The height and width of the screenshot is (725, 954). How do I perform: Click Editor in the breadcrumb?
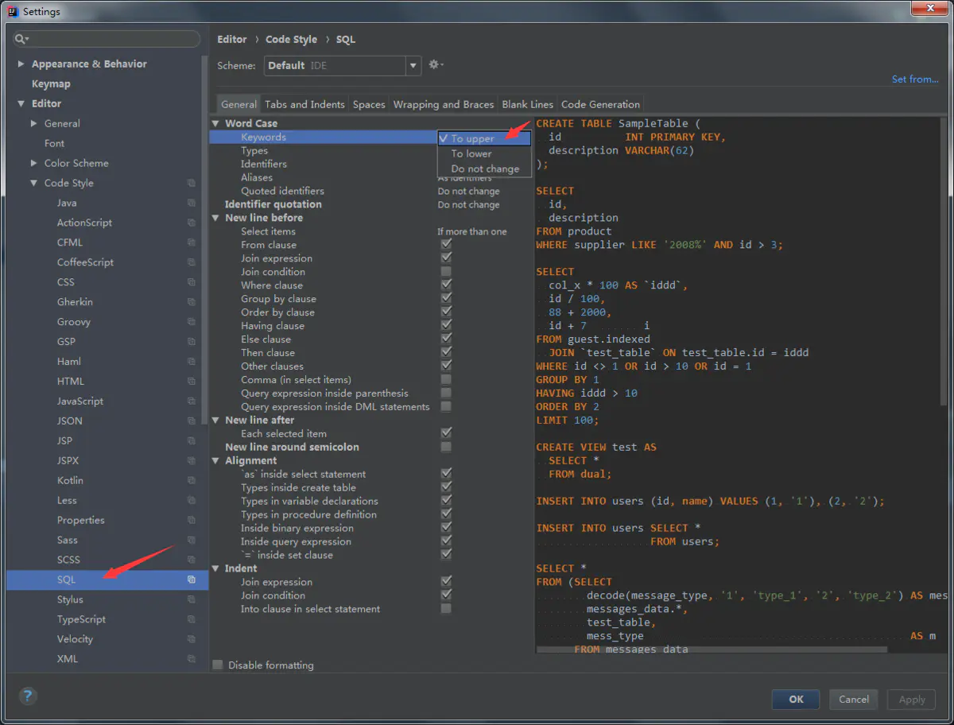pos(232,39)
